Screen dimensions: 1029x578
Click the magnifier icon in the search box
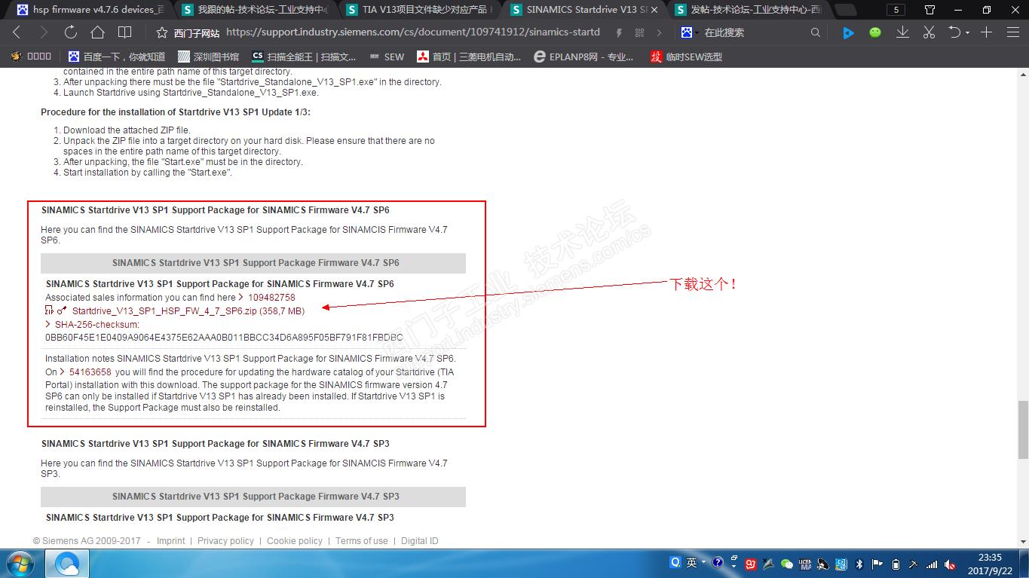(815, 32)
